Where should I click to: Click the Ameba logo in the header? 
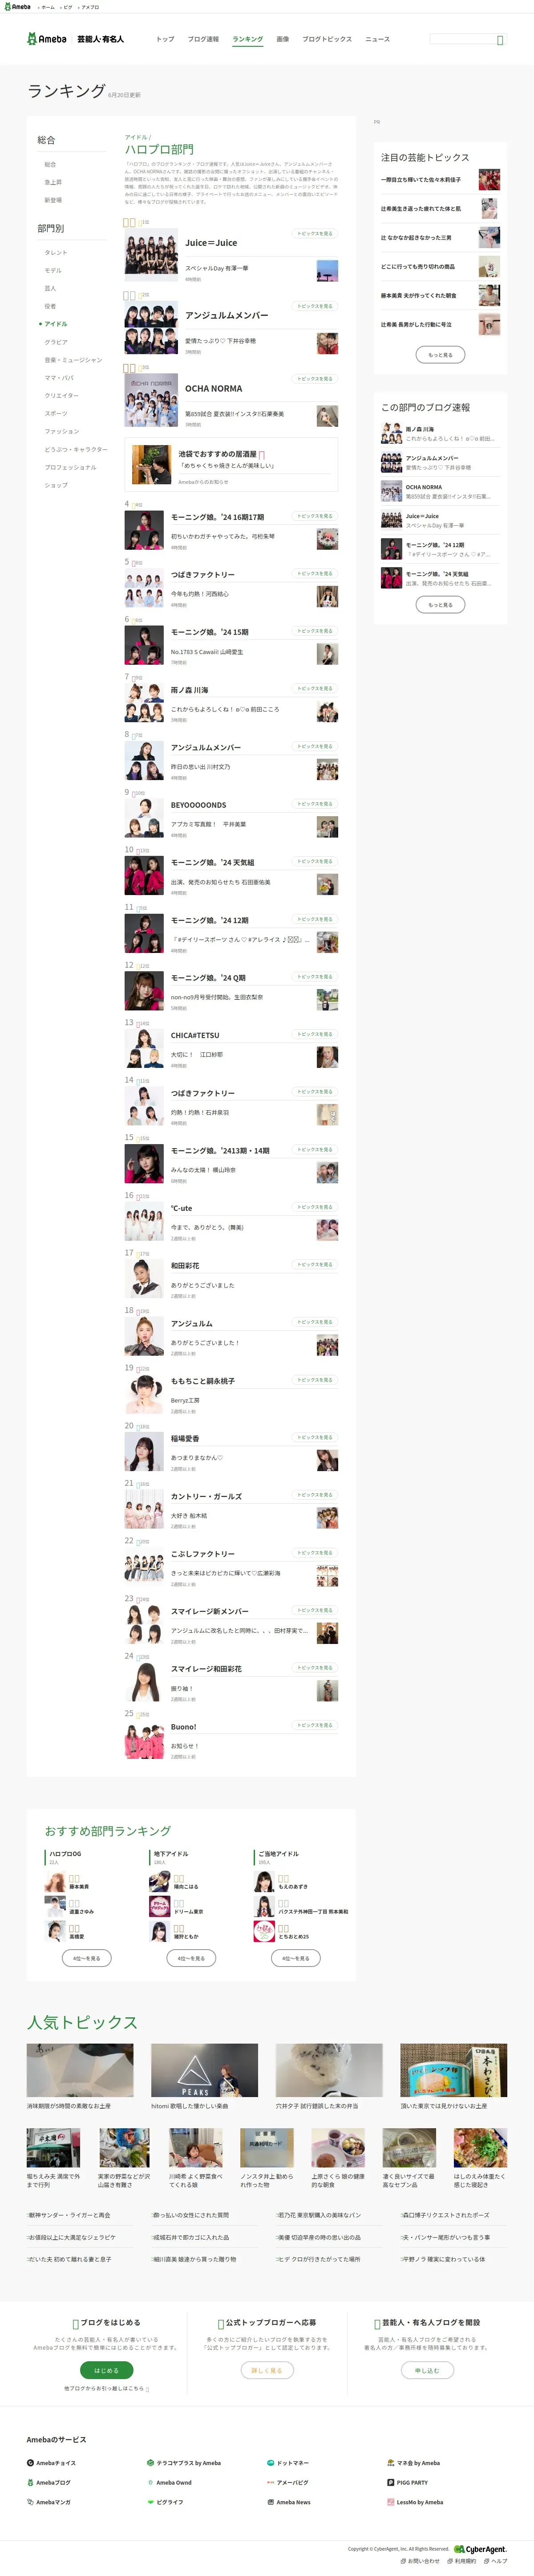click(47, 39)
